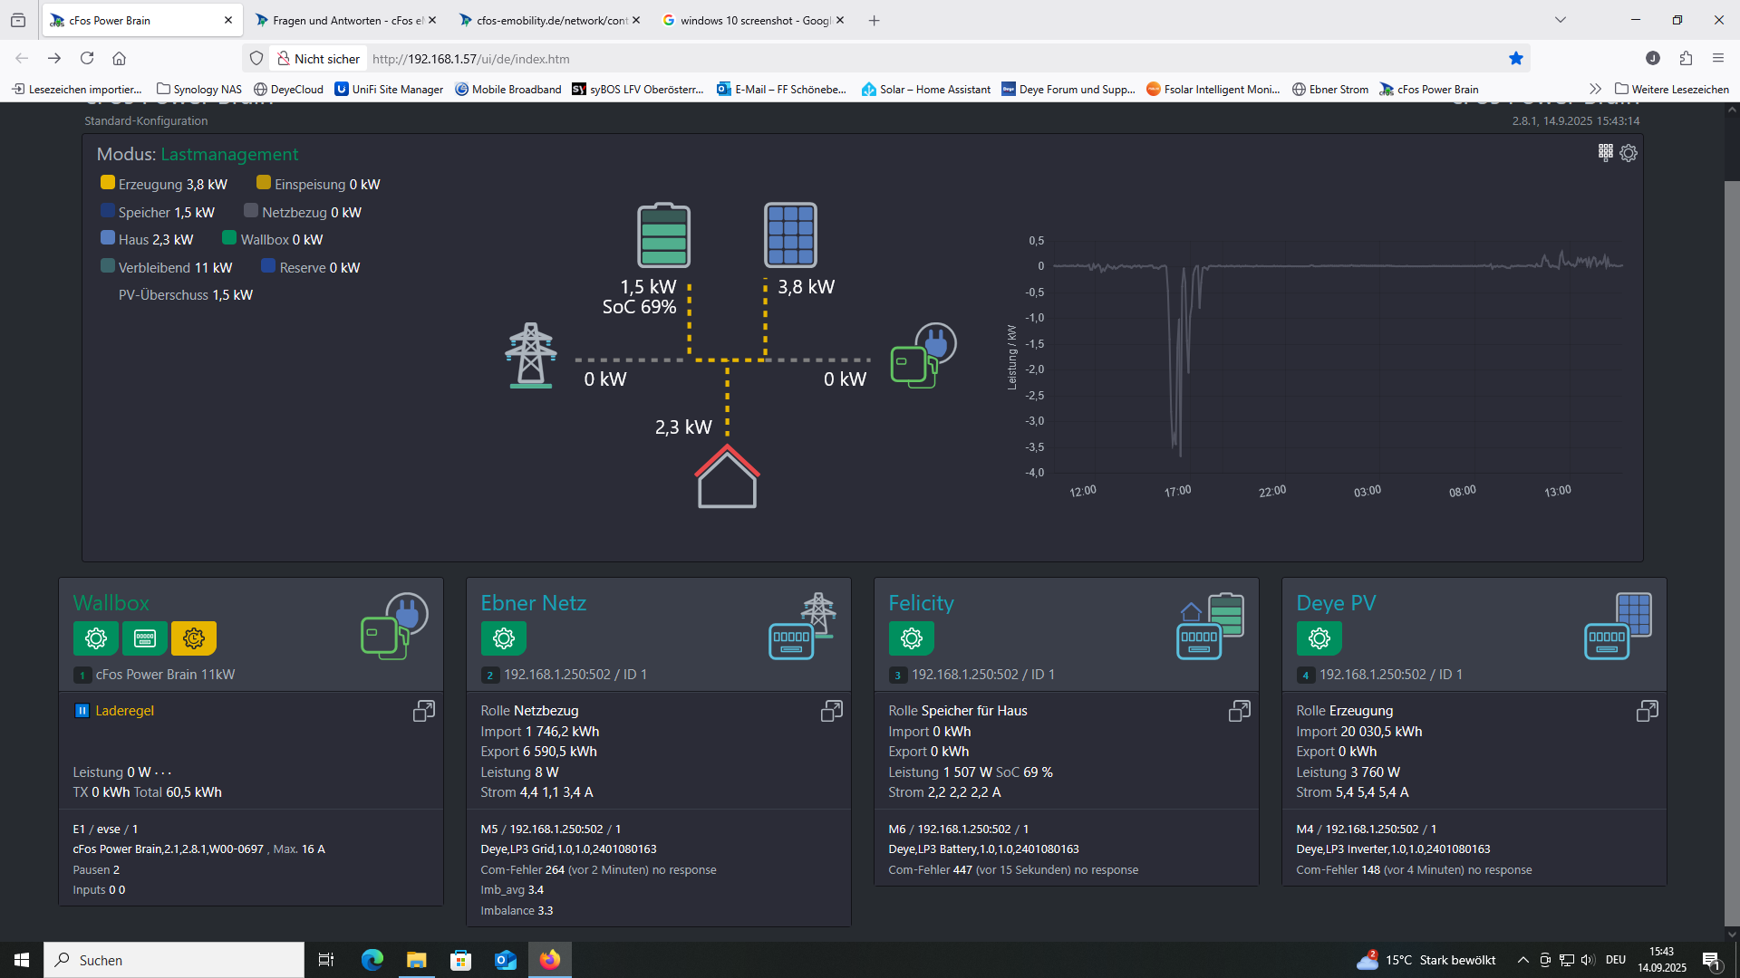Click the battery storage icon in flow diagram
This screenshot has width=1740, height=978.
[663, 235]
